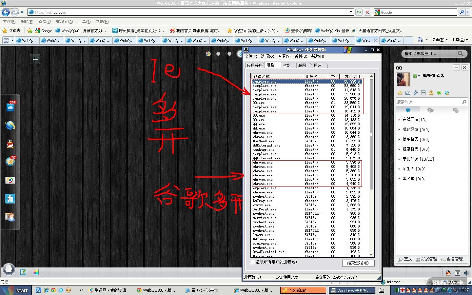Image resolution: width=472 pixels, height=295 pixels.
Task: Open the QQ online status dropdown arrow
Action: [419, 76]
